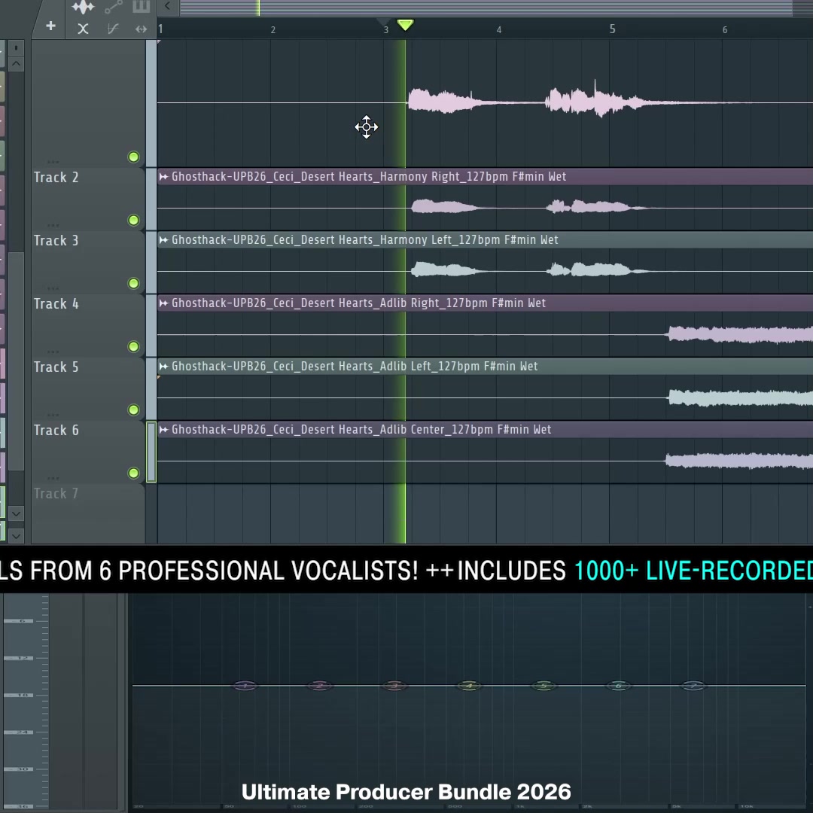The image size is (813, 813).
Task: Mute Track 5 with its green light
Action: click(133, 410)
